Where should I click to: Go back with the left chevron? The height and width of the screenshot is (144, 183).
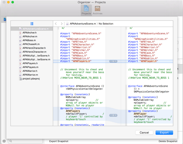56,23
